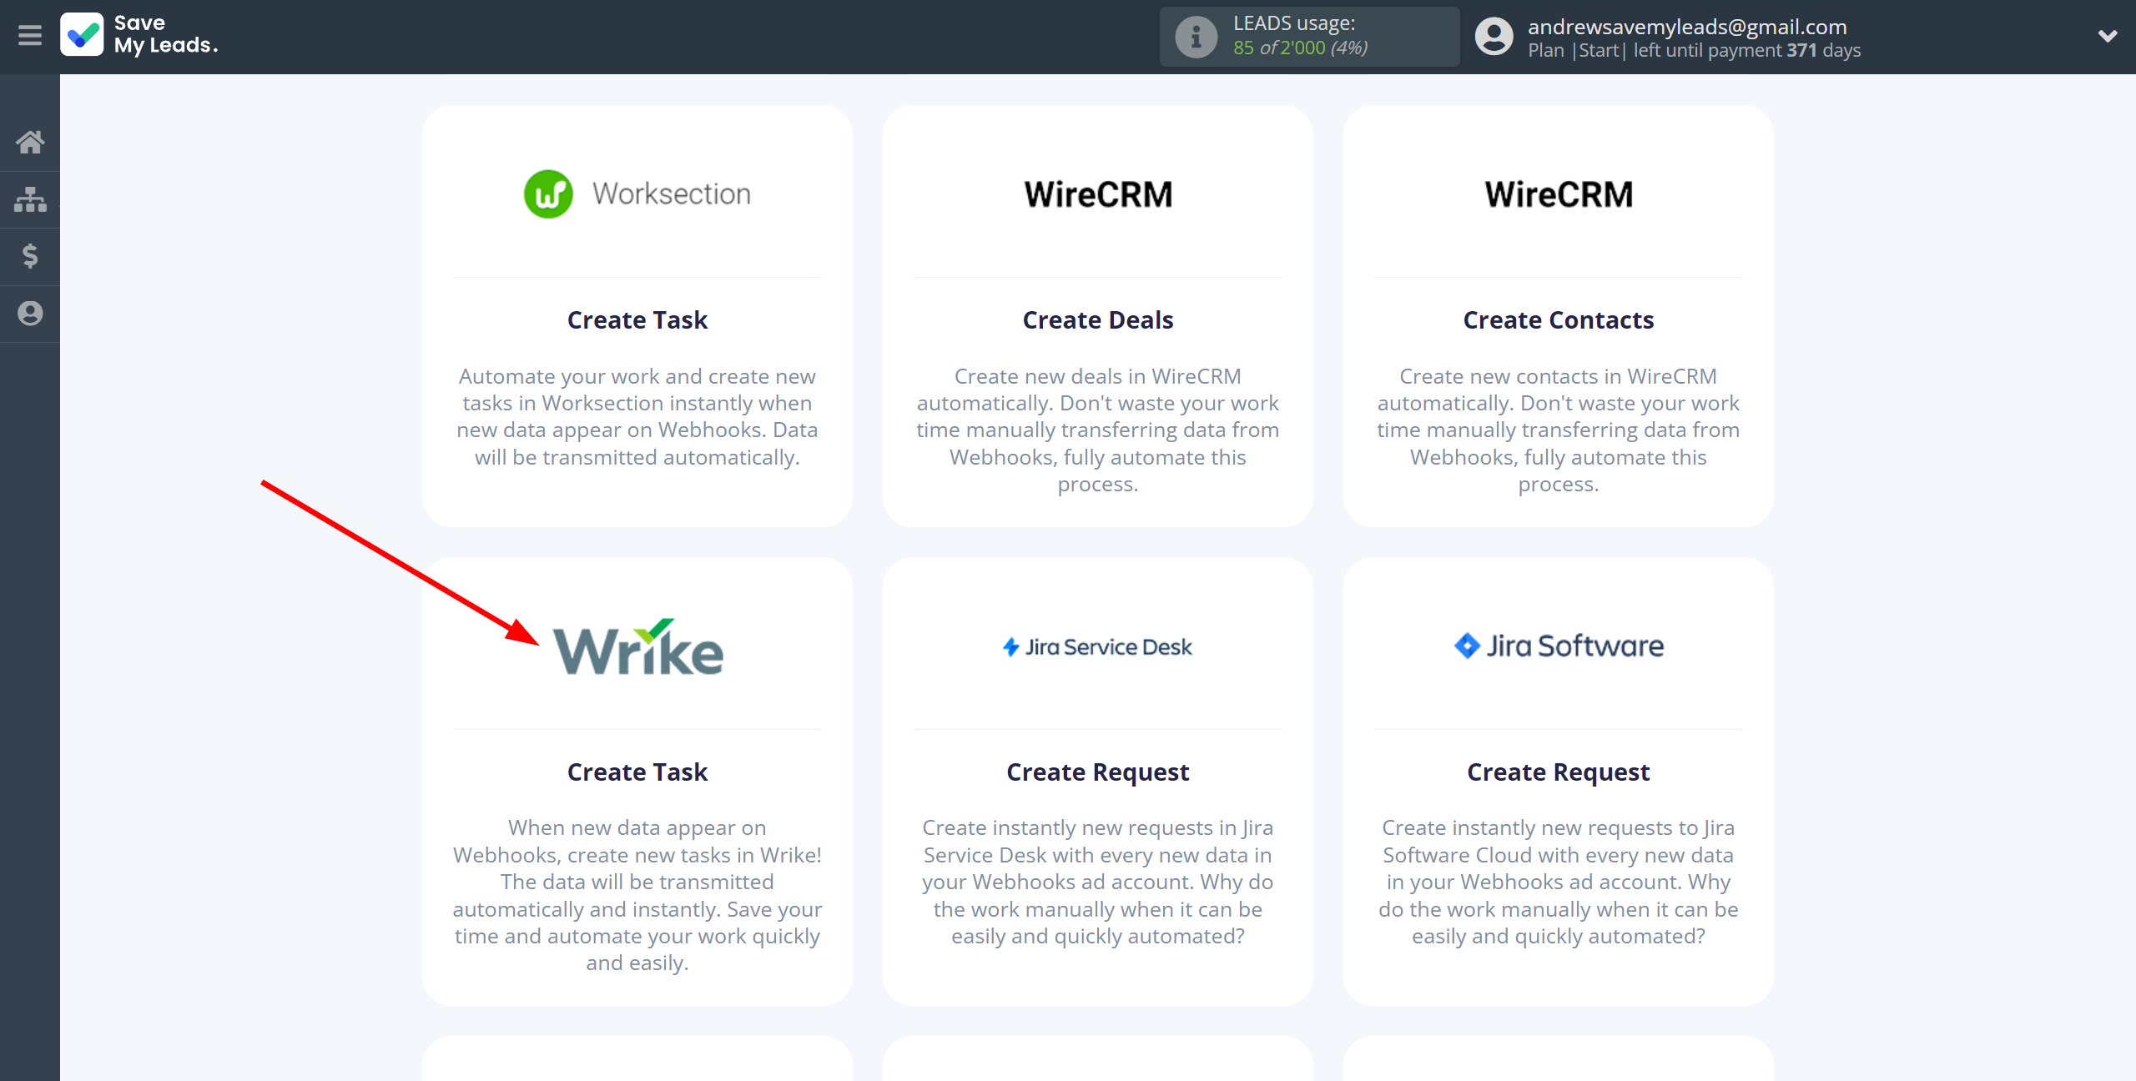Image resolution: width=2136 pixels, height=1081 pixels.
Task: Select the WireCRM Create Deals logo
Action: pos(1098,194)
